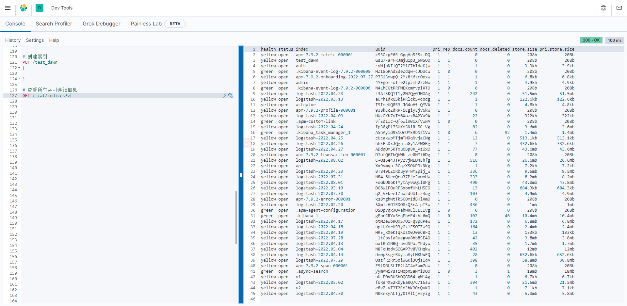Screen dimensions: 627x306
Task: Select docs.deleted value 92
Action: coord(507,133)
